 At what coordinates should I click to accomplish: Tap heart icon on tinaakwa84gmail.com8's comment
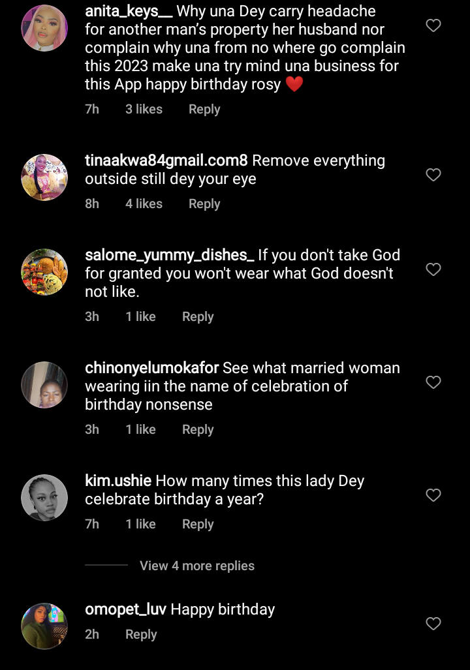click(x=433, y=175)
